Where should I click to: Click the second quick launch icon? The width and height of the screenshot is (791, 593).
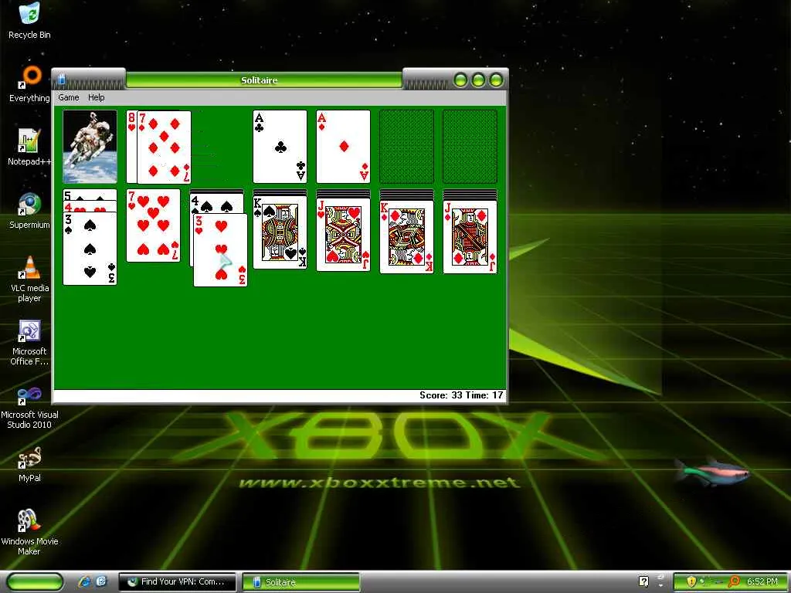coord(101,581)
